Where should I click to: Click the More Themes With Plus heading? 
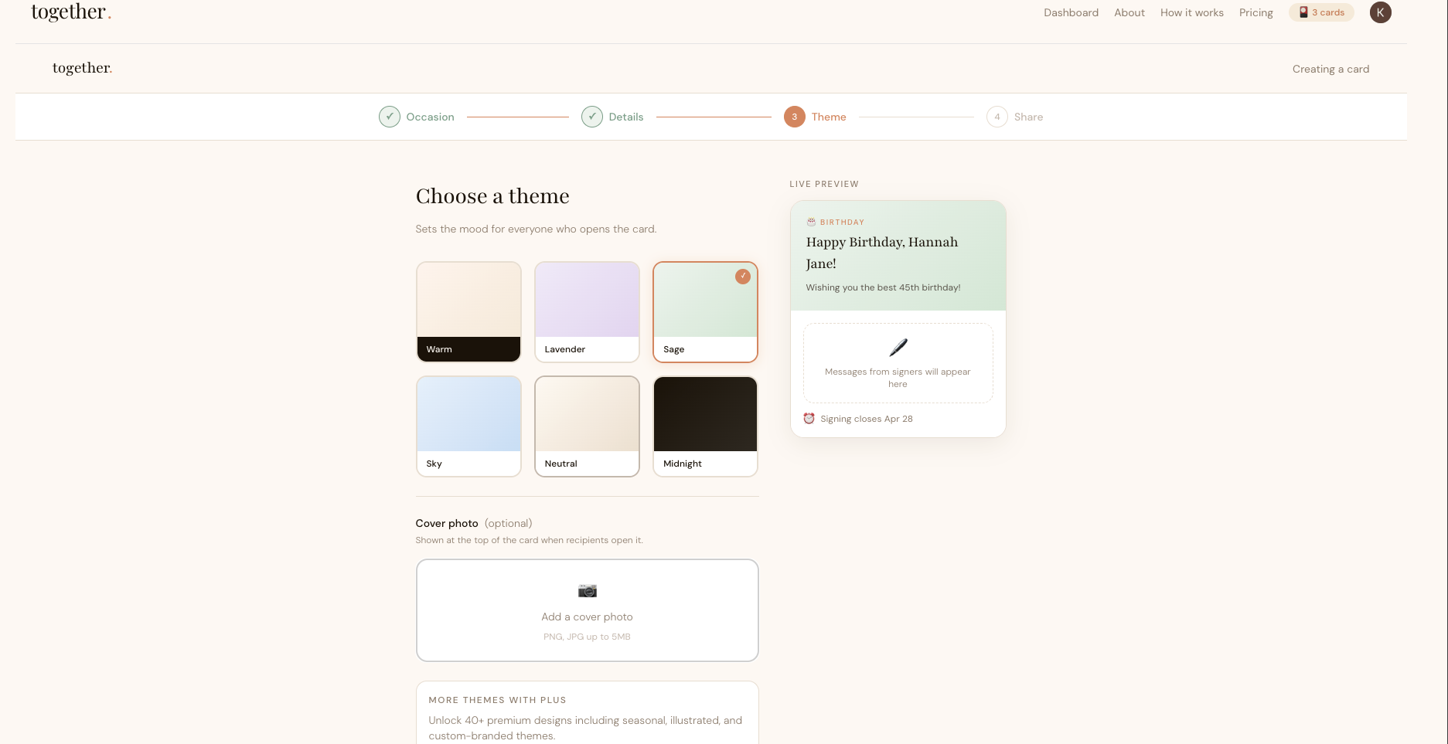[497, 700]
